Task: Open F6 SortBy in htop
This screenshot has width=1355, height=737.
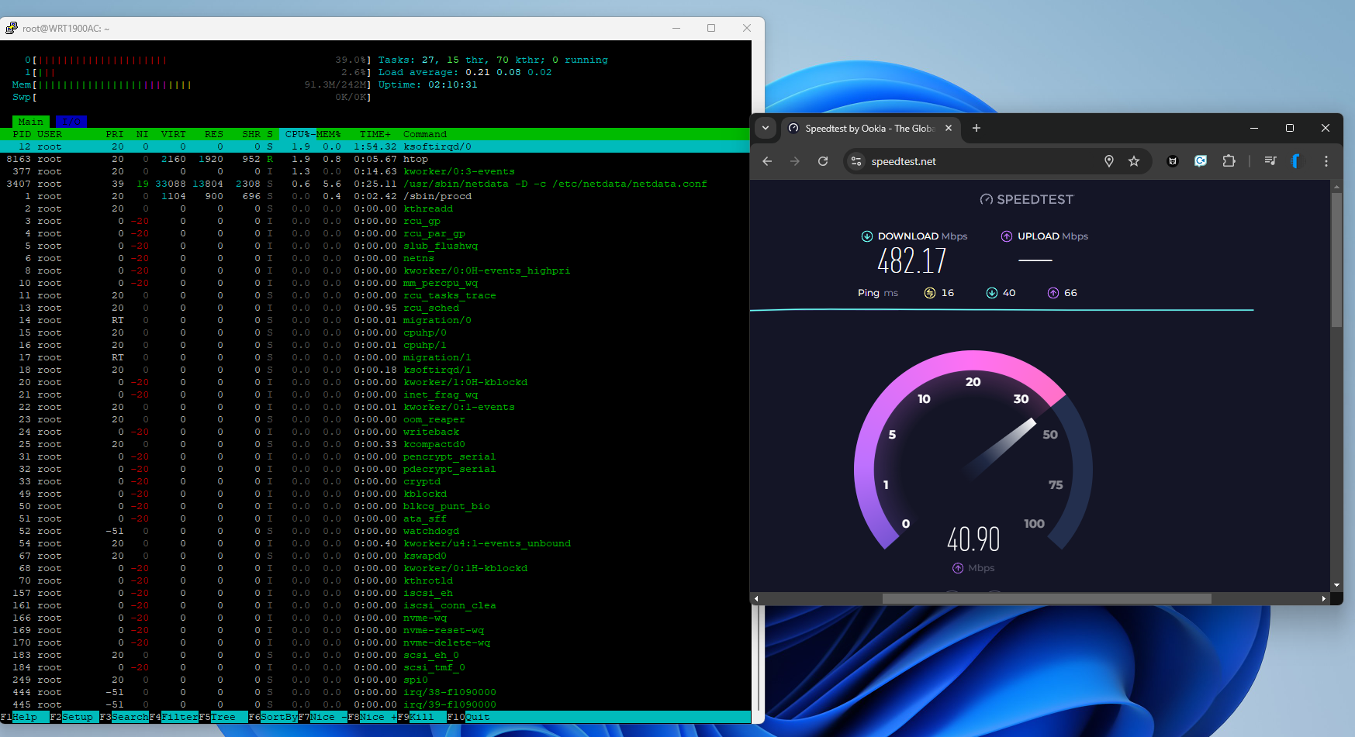Action: coord(273,717)
